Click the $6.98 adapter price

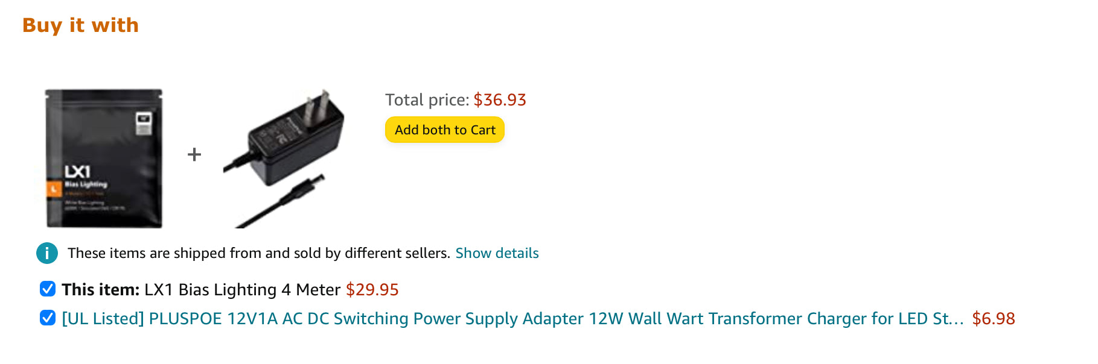point(994,318)
